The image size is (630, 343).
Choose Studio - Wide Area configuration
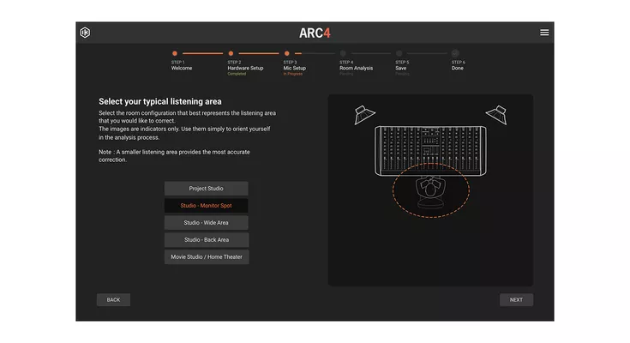[206, 223]
